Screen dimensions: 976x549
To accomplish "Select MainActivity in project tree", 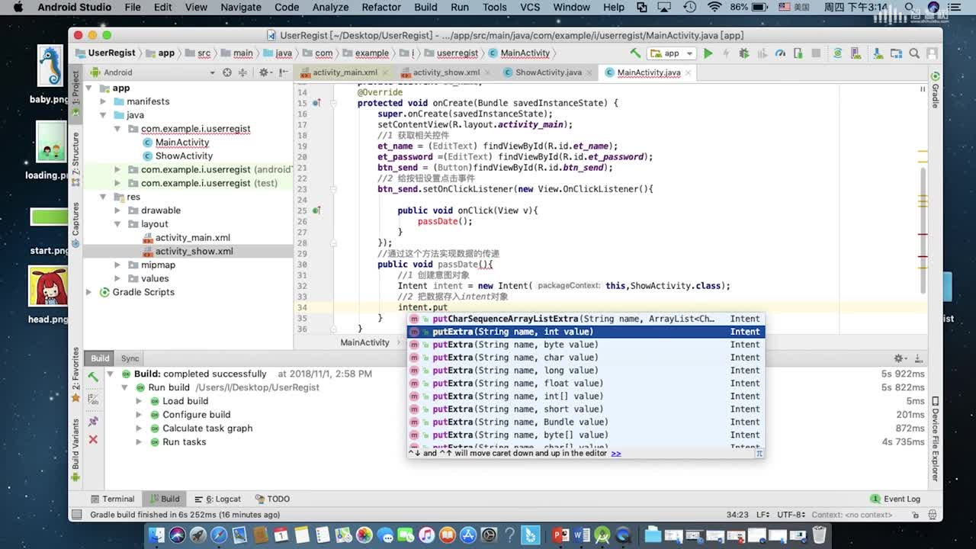I will click(x=182, y=143).
